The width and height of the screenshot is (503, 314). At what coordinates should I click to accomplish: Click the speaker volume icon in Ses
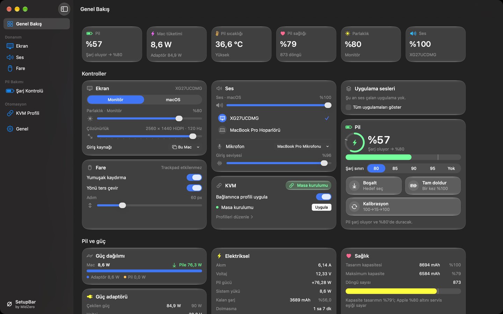219,105
